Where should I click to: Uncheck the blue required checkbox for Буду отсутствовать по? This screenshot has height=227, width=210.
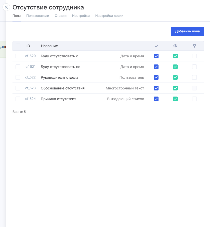156,67
